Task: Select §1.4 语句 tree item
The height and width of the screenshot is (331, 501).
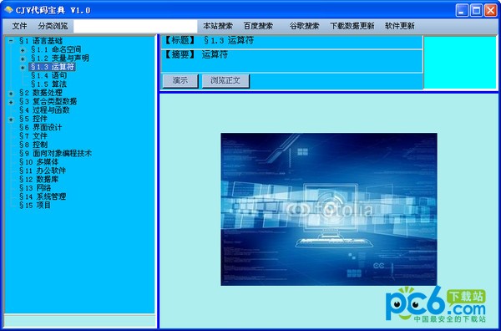Action: pyautogui.click(x=48, y=75)
